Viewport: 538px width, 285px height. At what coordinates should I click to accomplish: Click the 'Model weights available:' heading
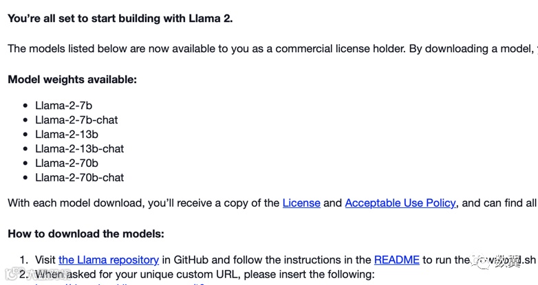tap(72, 80)
